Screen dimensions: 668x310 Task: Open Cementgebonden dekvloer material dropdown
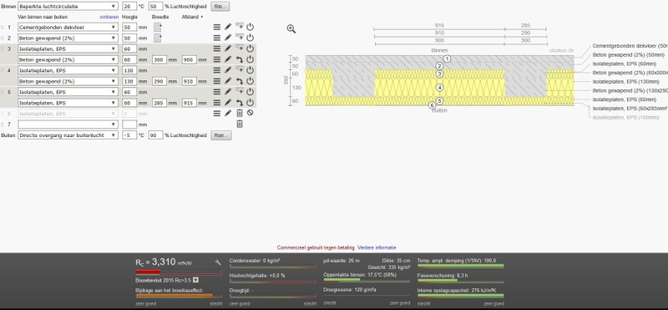pyautogui.click(x=68, y=27)
